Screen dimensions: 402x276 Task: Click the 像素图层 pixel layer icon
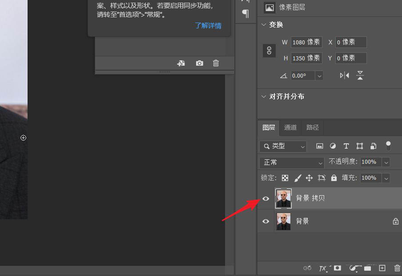(x=269, y=8)
